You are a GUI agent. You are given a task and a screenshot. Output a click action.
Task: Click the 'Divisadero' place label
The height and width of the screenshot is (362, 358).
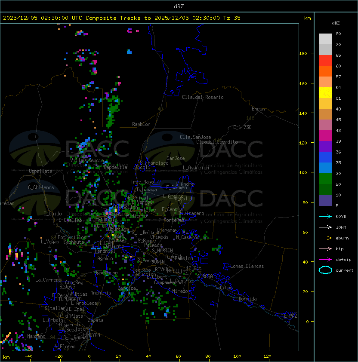click(191, 213)
